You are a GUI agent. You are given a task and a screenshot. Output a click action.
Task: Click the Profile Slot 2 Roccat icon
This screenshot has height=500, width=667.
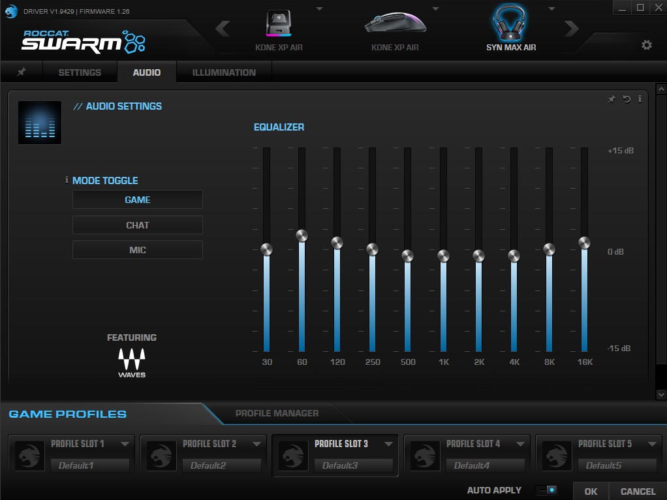tap(161, 456)
